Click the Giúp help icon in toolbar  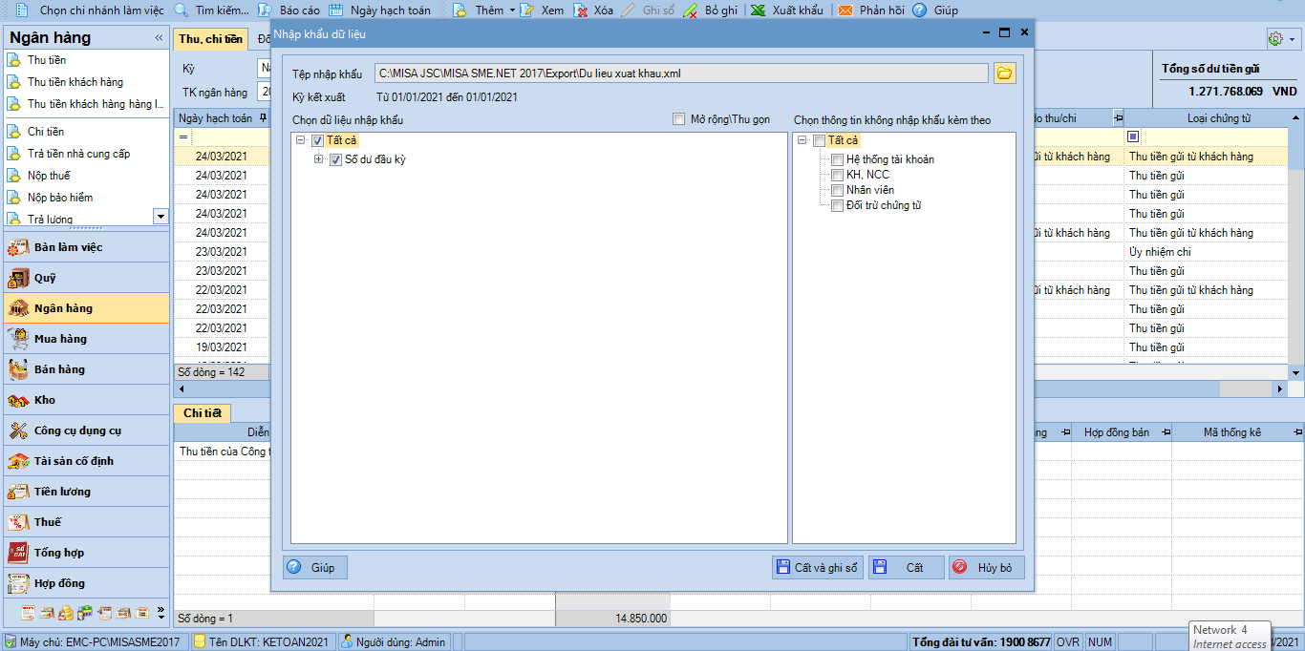coord(919,10)
